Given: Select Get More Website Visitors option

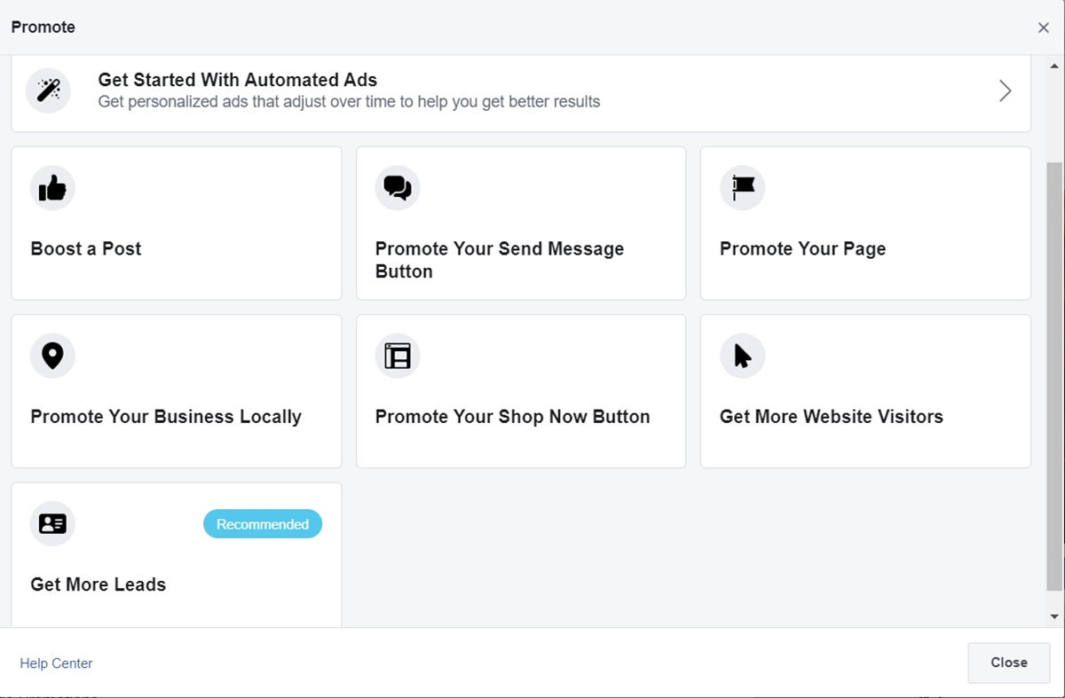Looking at the screenshot, I should [831, 417].
